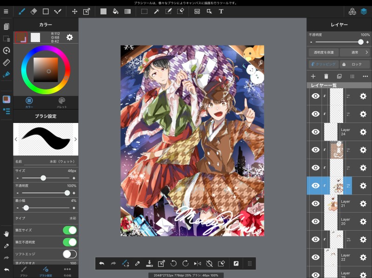This screenshot has height=278, width=372.
Task: Enable the ソフトエッジ switch
Action: pos(70,254)
